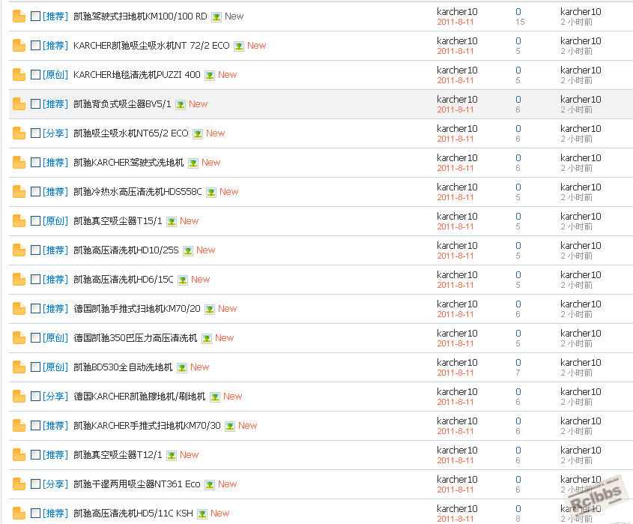The height and width of the screenshot is (524, 633).
Task: Open thread 凯驰真空吸尘器T12/1
Action: (118, 455)
